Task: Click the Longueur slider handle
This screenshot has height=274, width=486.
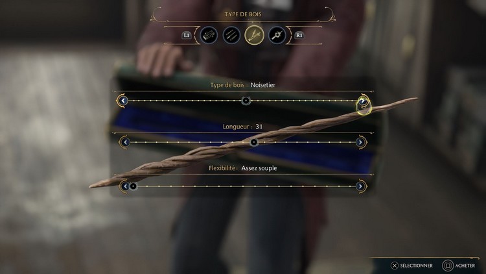Action: [x=254, y=142]
